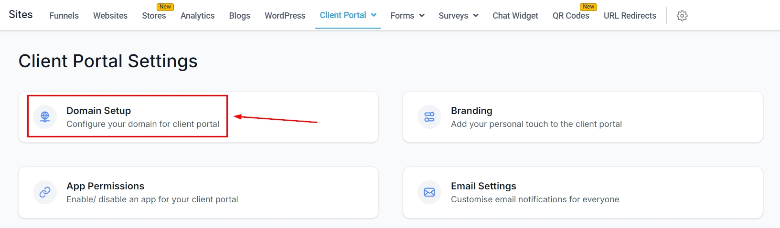Open the settings gear icon
This screenshot has width=780, height=228.
pos(682,16)
